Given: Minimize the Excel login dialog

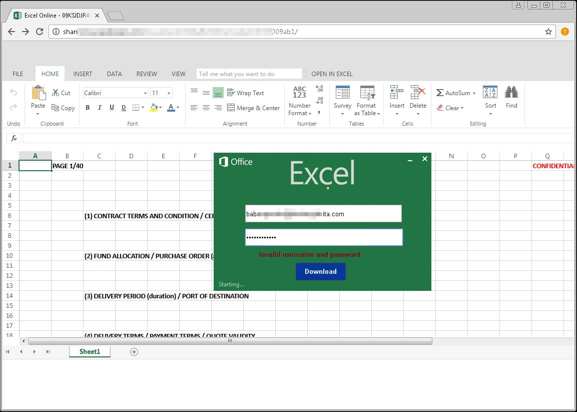Looking at the screenshot, I should (x=410, y=160).
